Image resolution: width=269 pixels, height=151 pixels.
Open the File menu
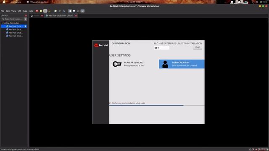(3, 11)
